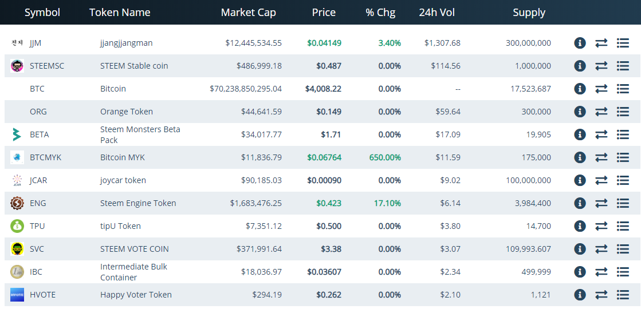Screen dimensions: 641x309
Task: Open info icon for BTCMYK
Action: (580, 157)
